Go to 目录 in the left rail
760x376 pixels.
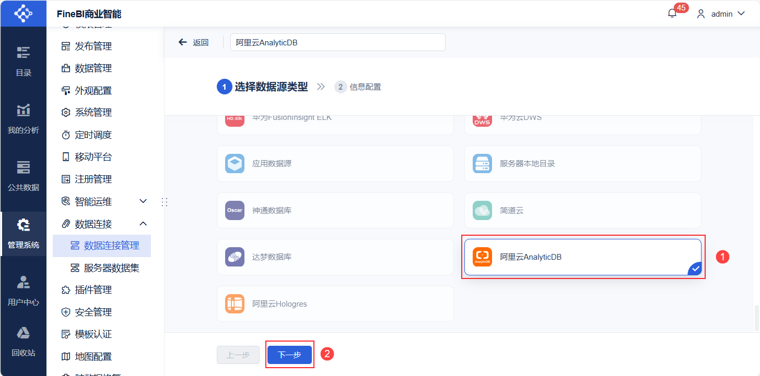(x=23, y=62)
